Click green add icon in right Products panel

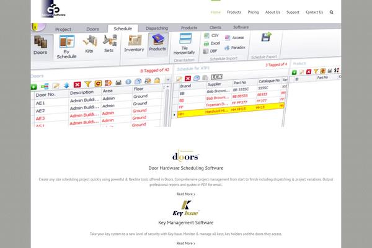(294, 73)
